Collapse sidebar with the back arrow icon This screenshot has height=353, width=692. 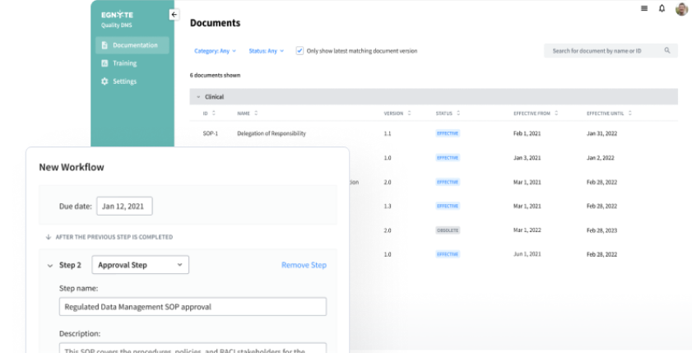[x=174, y=14]
